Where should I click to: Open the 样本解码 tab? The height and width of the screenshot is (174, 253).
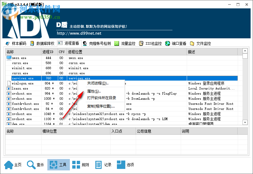click(x=16, y=43)
